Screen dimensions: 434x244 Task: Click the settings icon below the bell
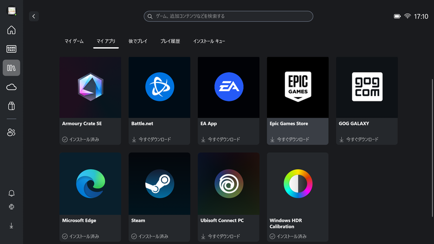(x=11, y=207)
